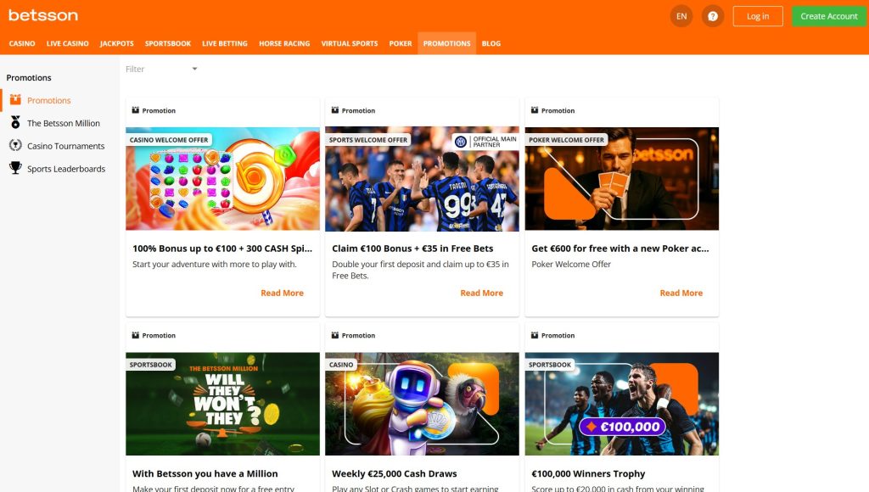Click the gift icon on Casino Welcome card
Viewport: 869px width, 492px height.
[135, 110]
